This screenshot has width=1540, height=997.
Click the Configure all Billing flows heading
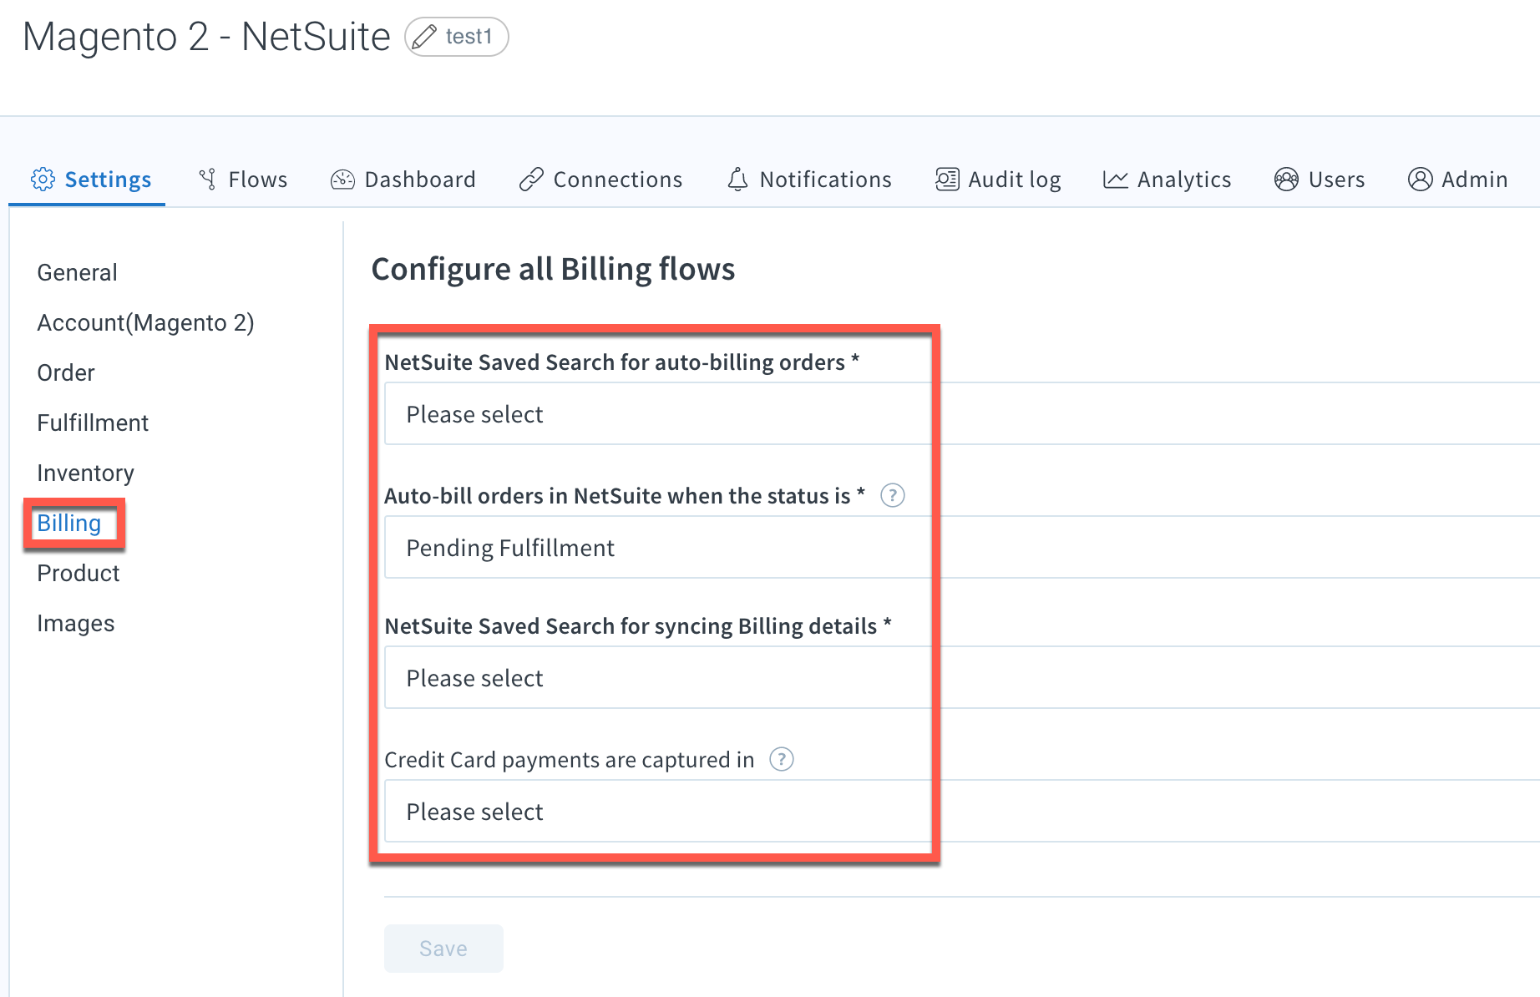click(553, 269)
